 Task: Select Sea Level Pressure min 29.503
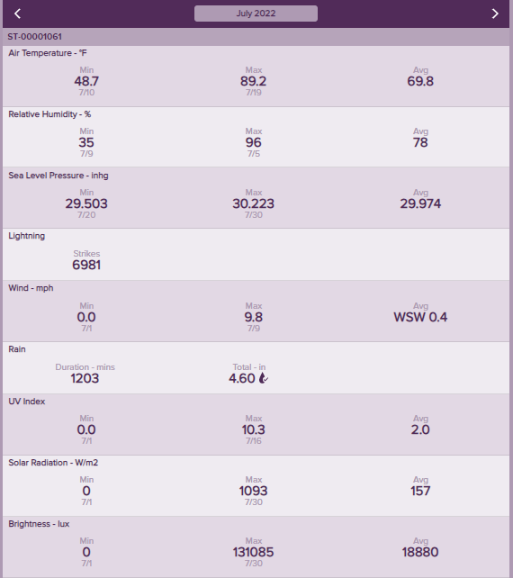click(x=86, y=203)
